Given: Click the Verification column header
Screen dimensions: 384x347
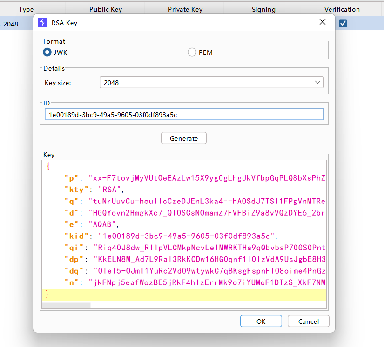Looking at the screenshot, I should [342, 9].
